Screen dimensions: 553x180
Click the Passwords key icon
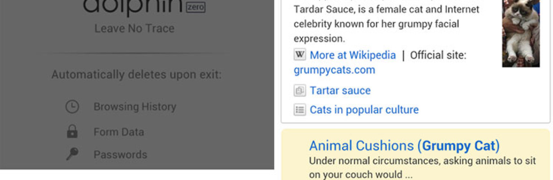coord(72,154)
